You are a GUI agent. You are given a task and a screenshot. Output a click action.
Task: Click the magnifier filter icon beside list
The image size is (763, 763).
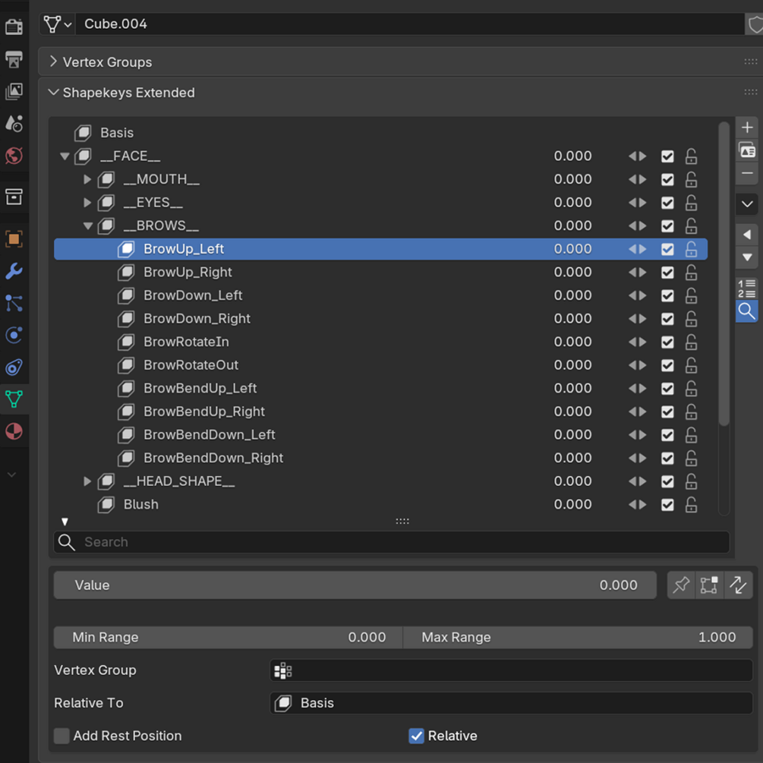tap(746, 311)
